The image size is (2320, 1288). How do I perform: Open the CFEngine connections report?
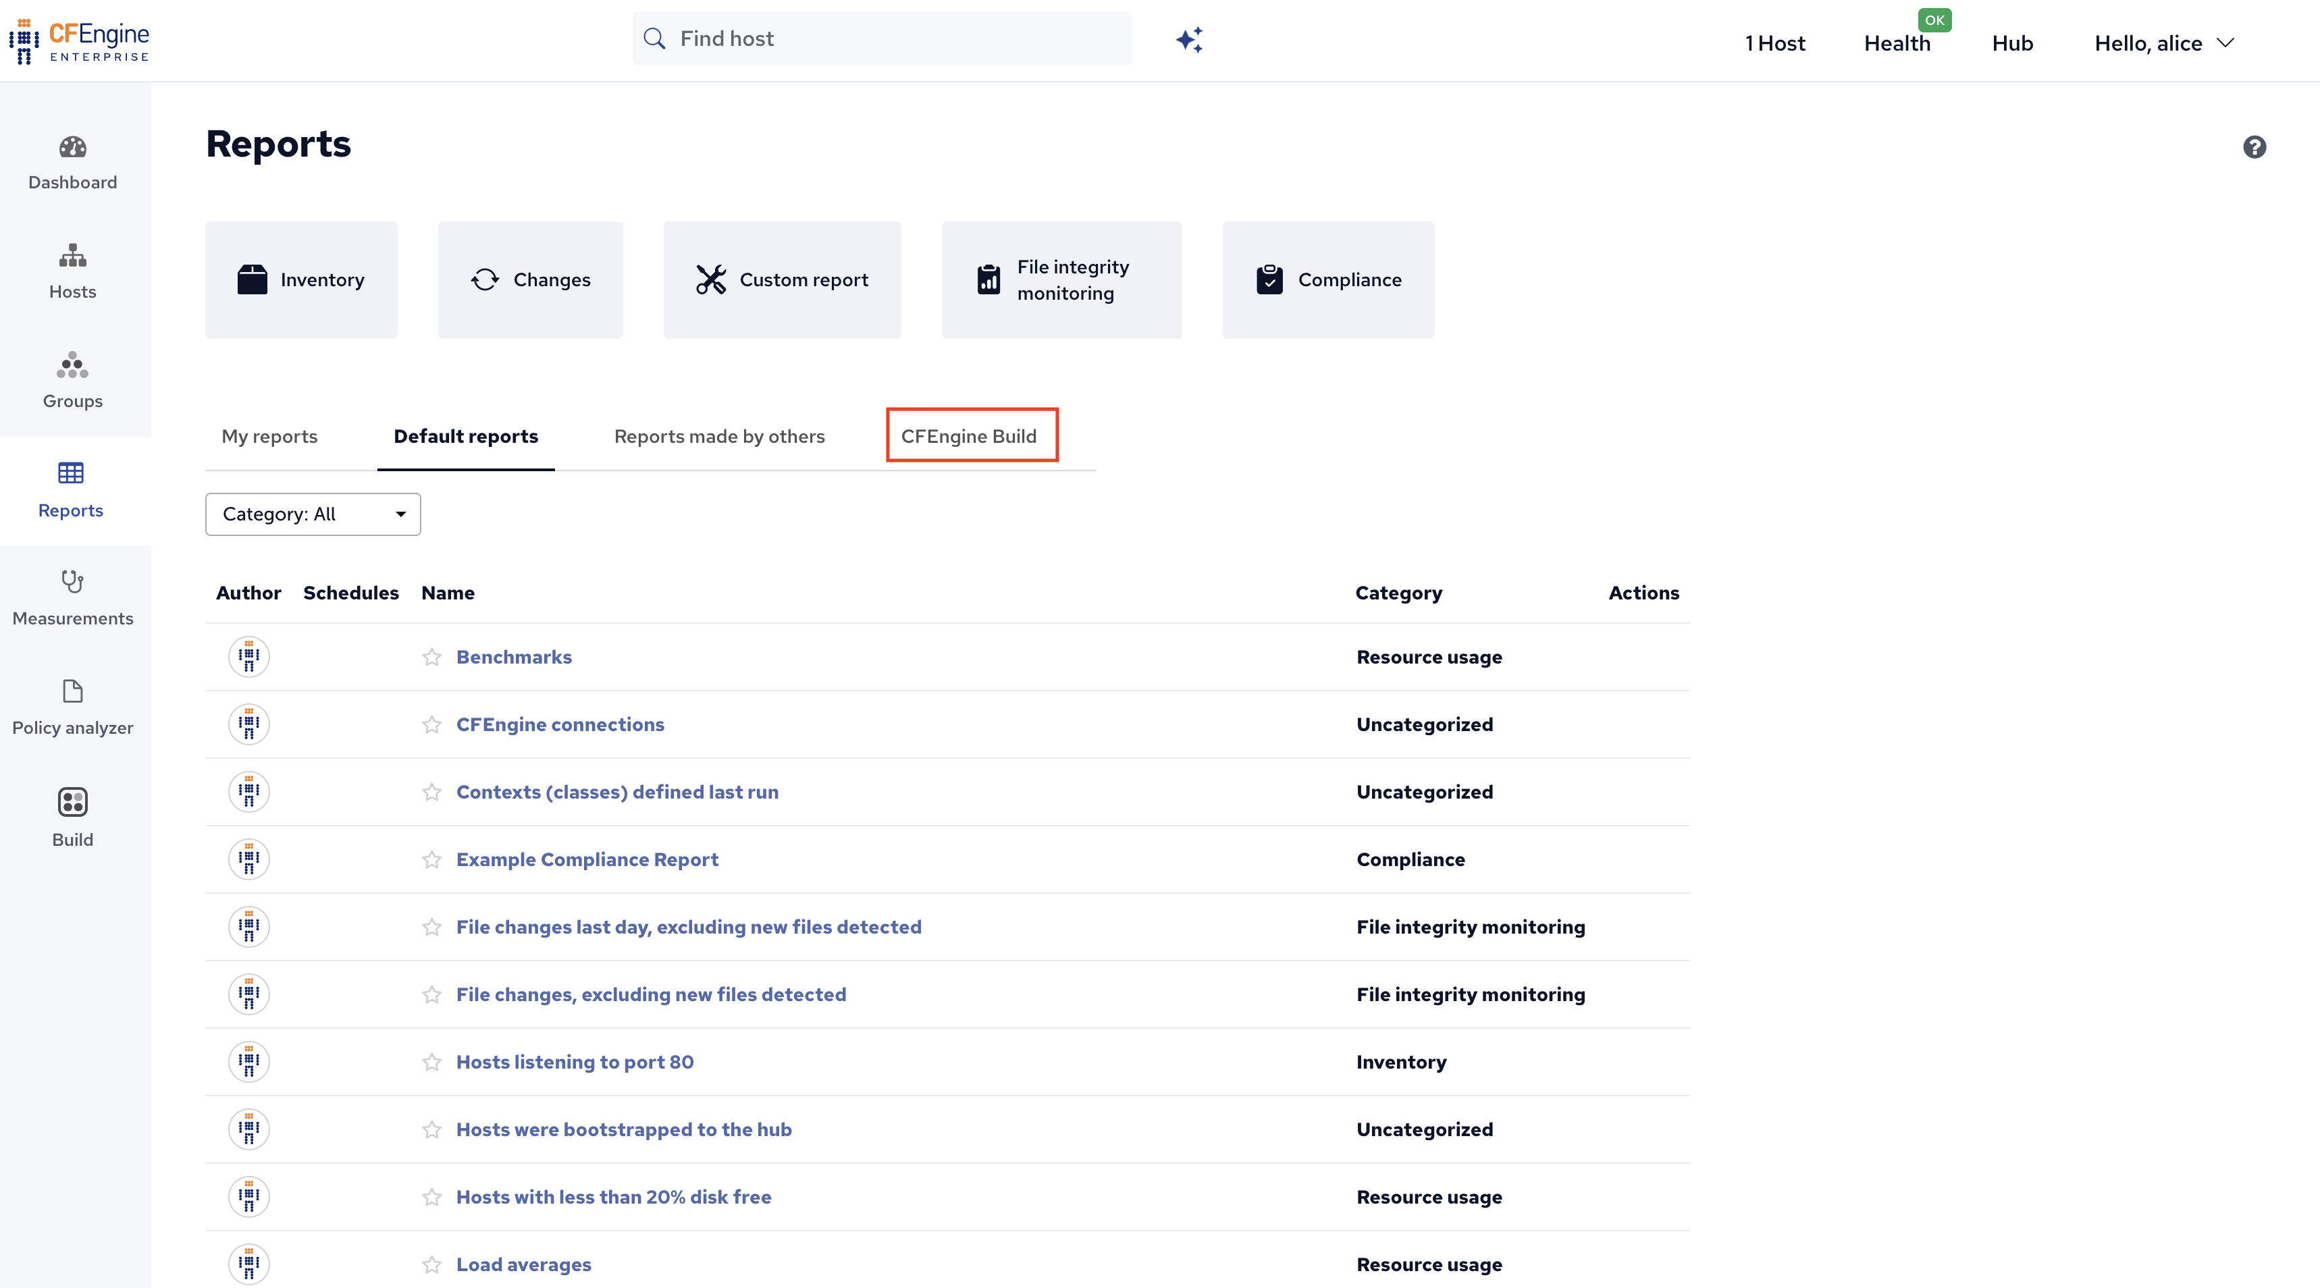(560, 724)
